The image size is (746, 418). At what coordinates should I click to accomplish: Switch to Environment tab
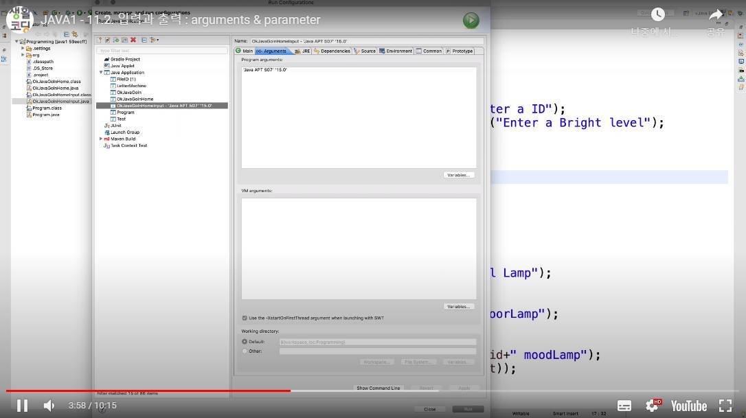pyautogui.click(x=396, y=51)
